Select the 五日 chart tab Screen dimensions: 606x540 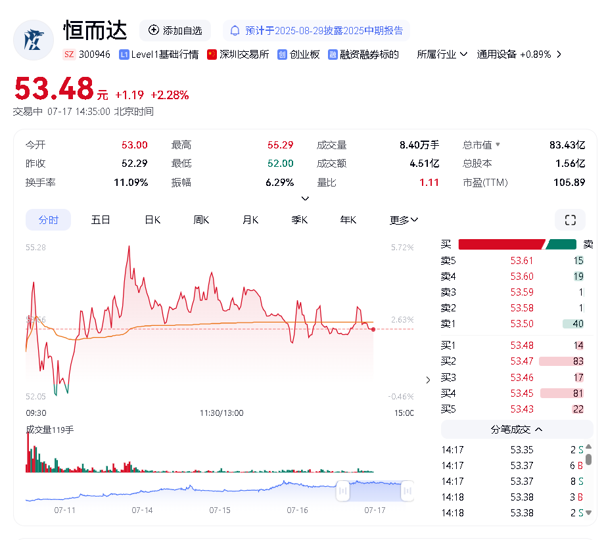click(x=101, y=220)
